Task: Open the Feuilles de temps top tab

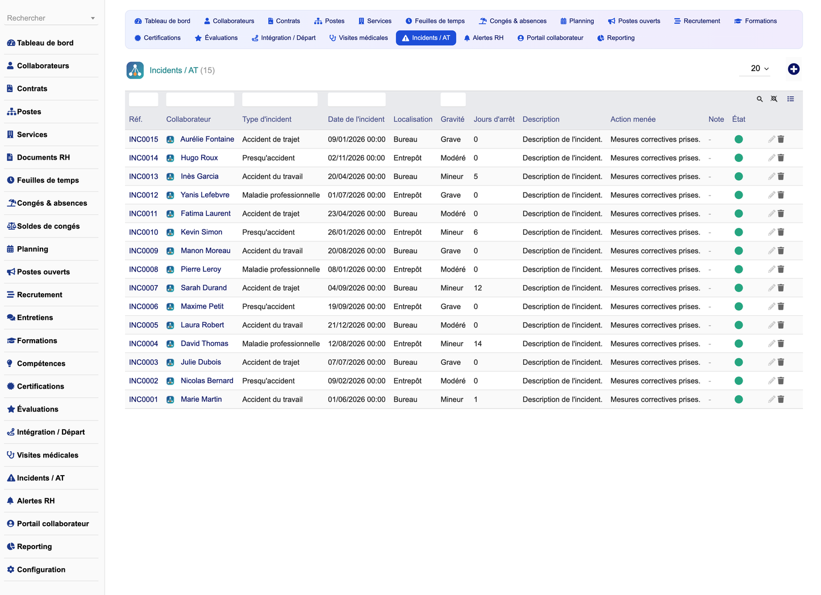Action: coord(435,21)
